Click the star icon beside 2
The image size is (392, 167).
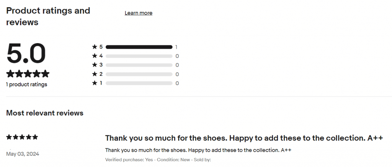95,74
